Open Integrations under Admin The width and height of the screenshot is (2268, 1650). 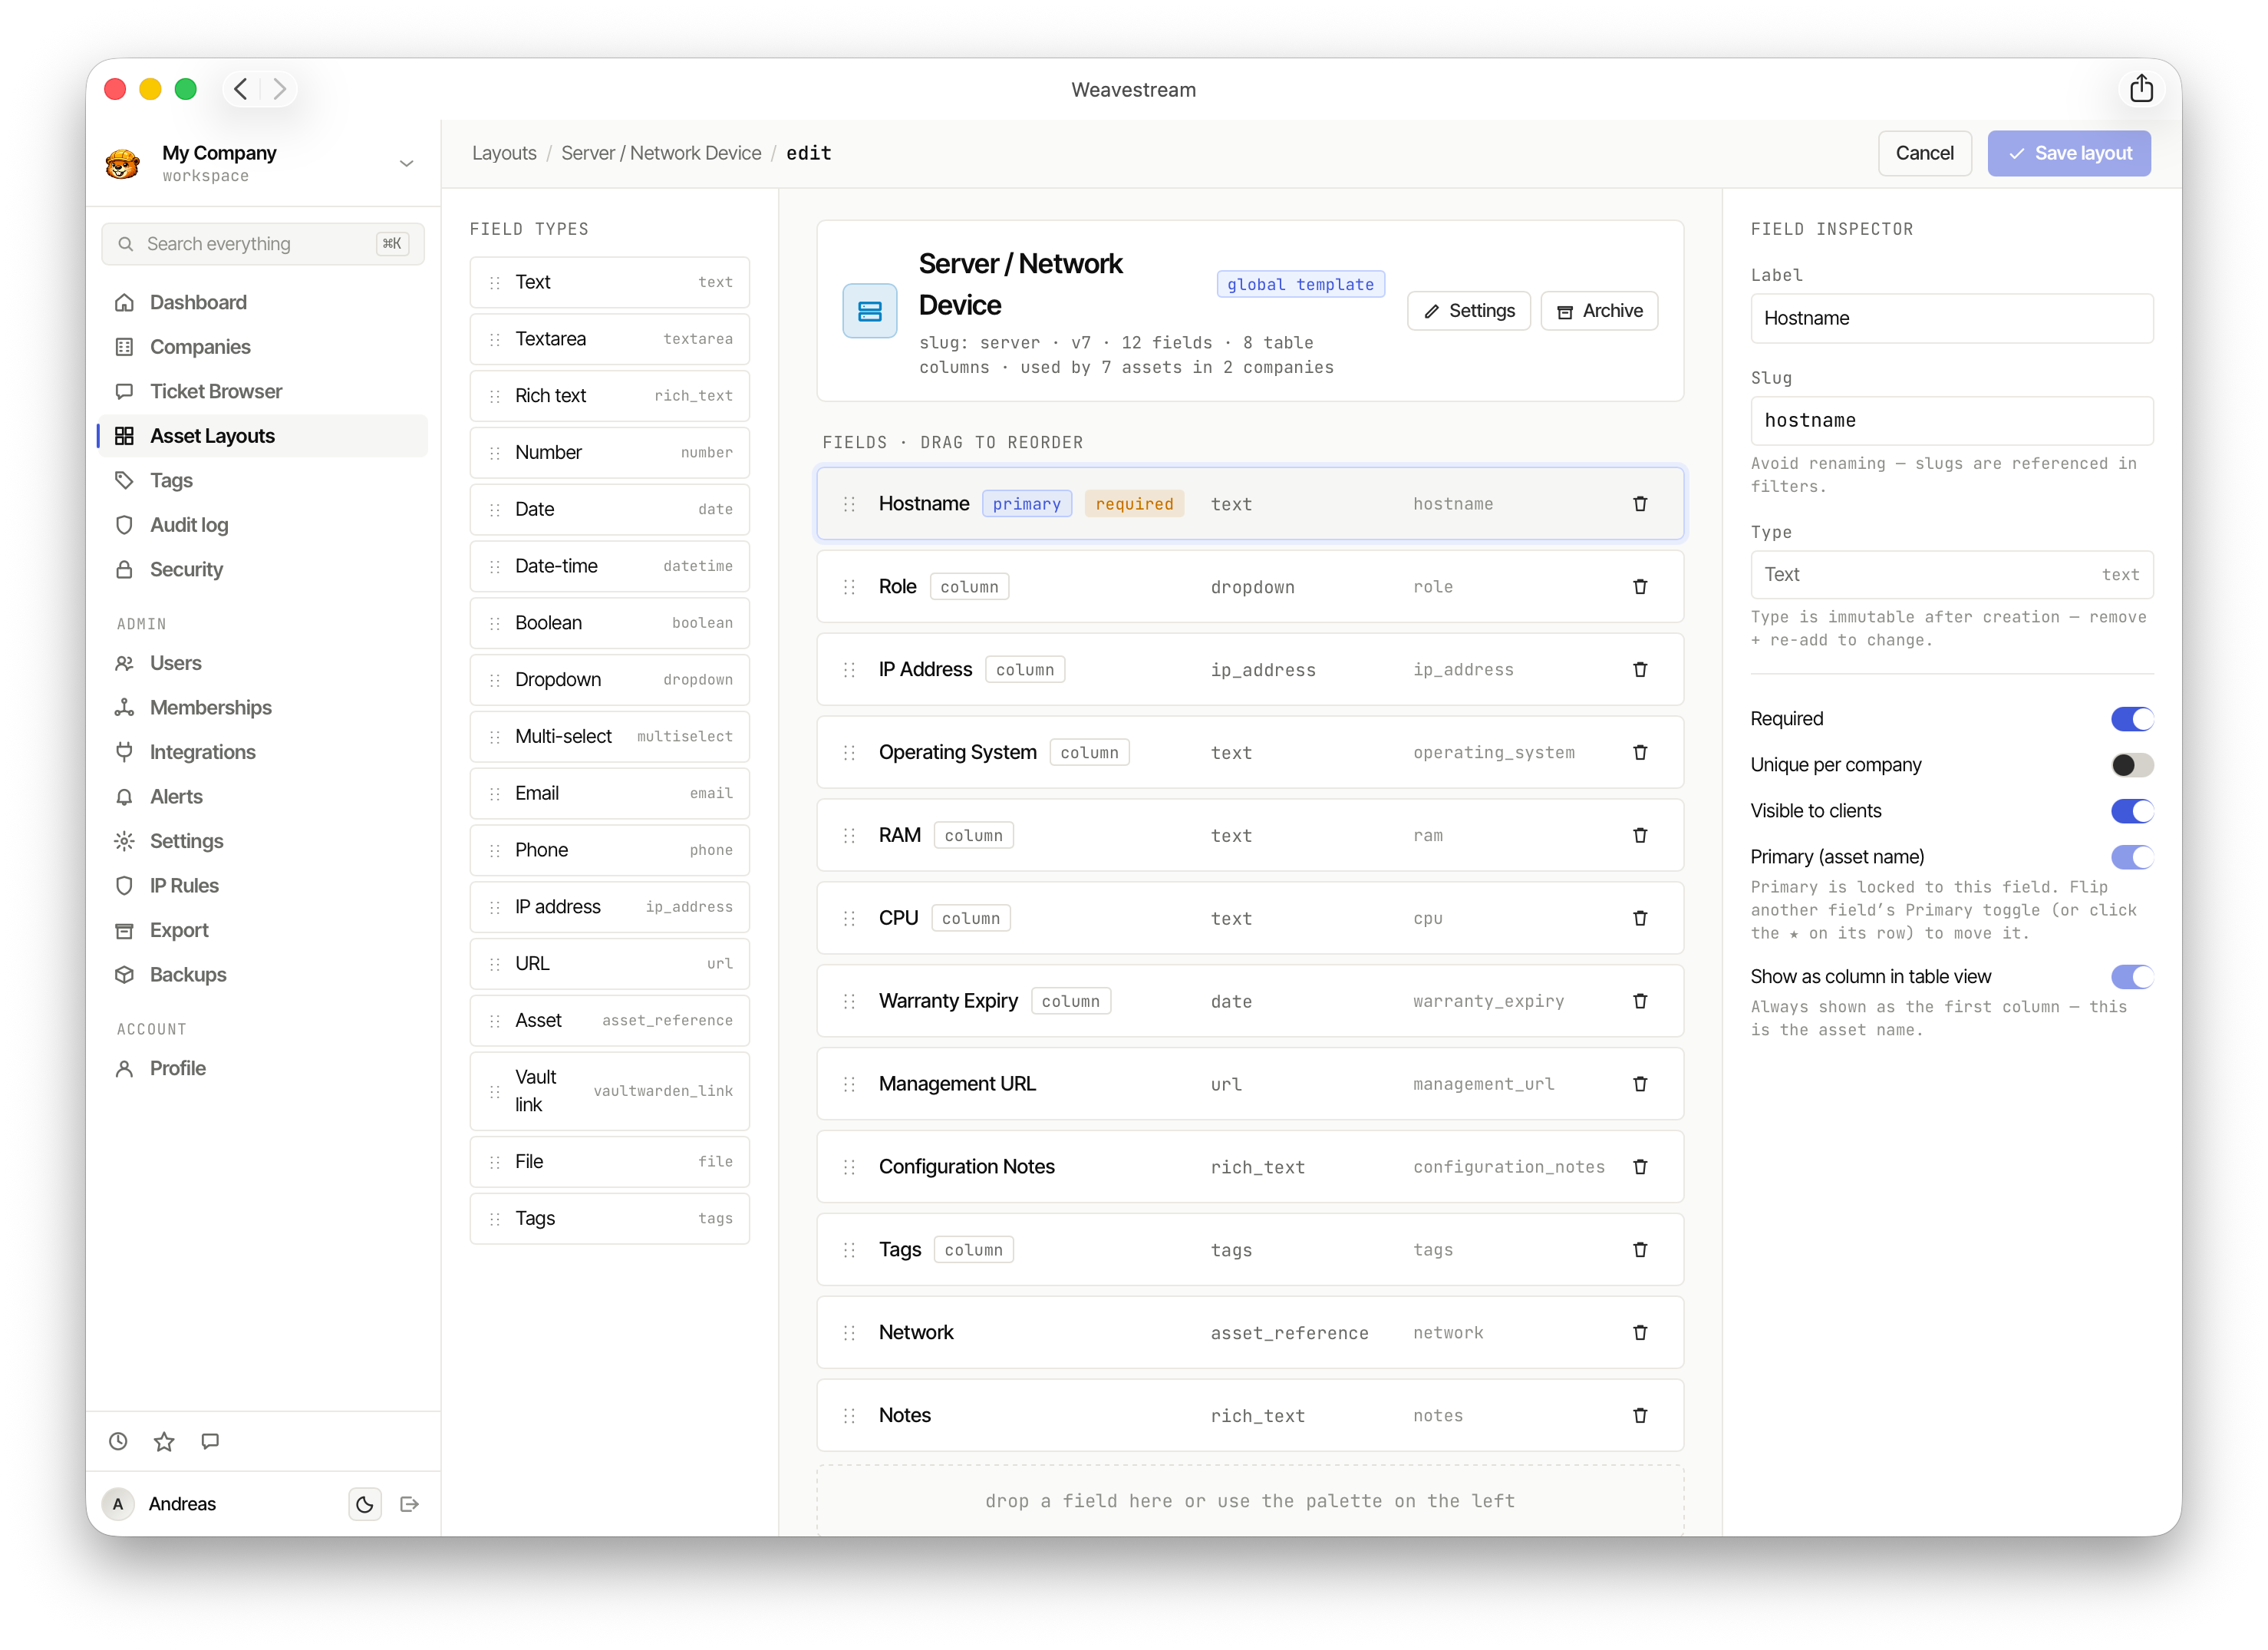(263, 752)
